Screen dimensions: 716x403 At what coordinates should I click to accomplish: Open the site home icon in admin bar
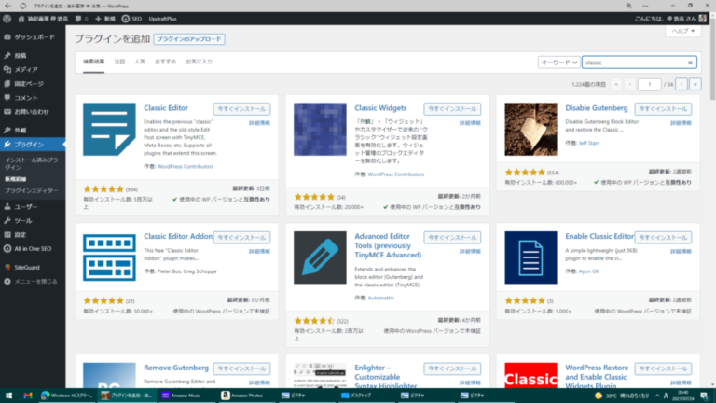click(21, 19)
